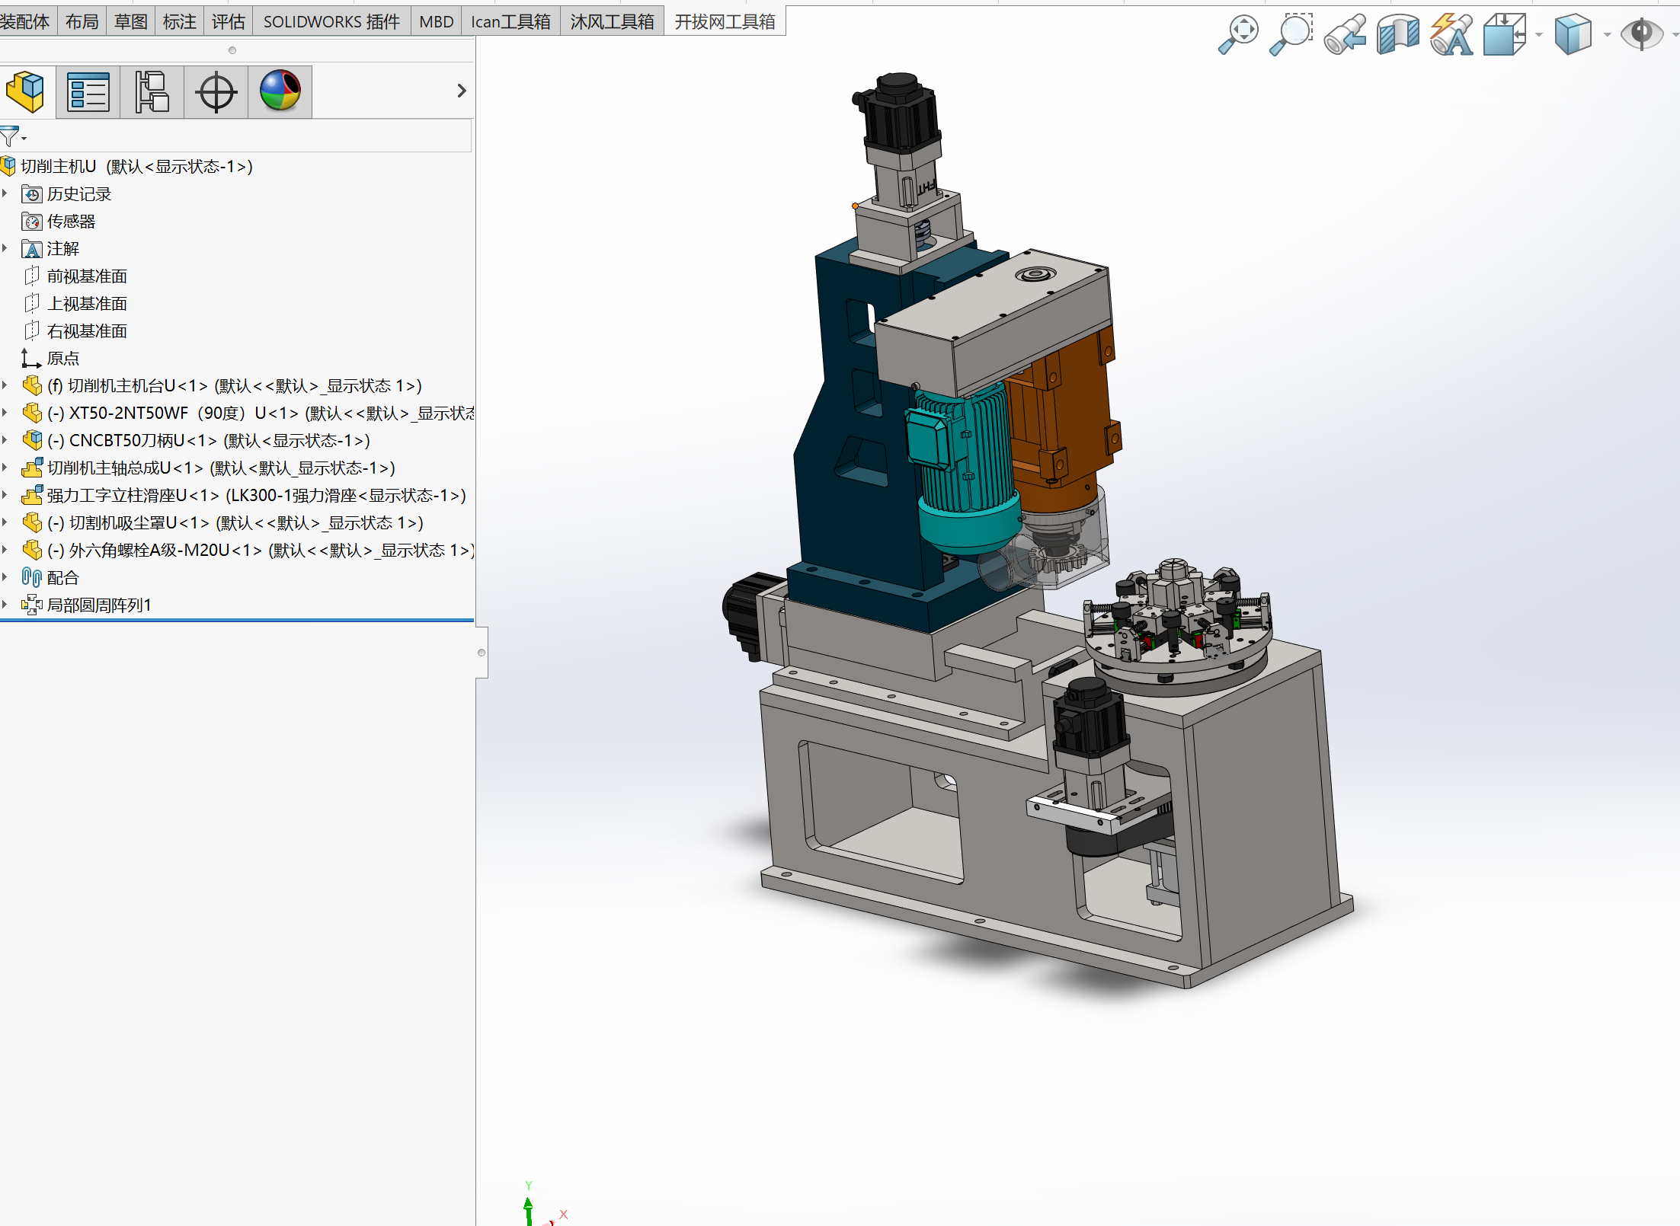Click the feature tree filter funnel icon

tap(10, 137)
